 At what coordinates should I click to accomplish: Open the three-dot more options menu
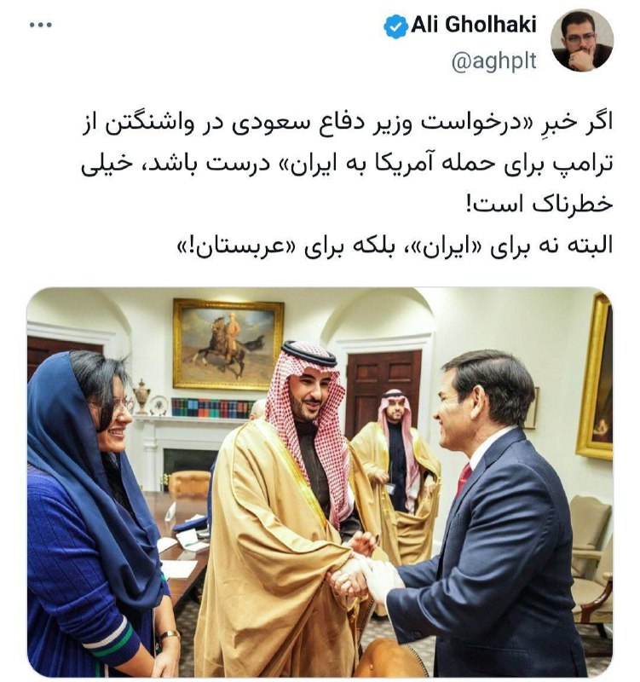(x=41, y=25)
